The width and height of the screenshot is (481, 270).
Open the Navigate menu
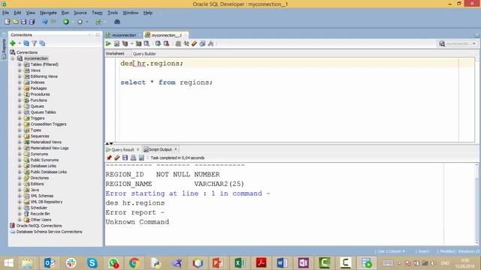click(48, 13)
